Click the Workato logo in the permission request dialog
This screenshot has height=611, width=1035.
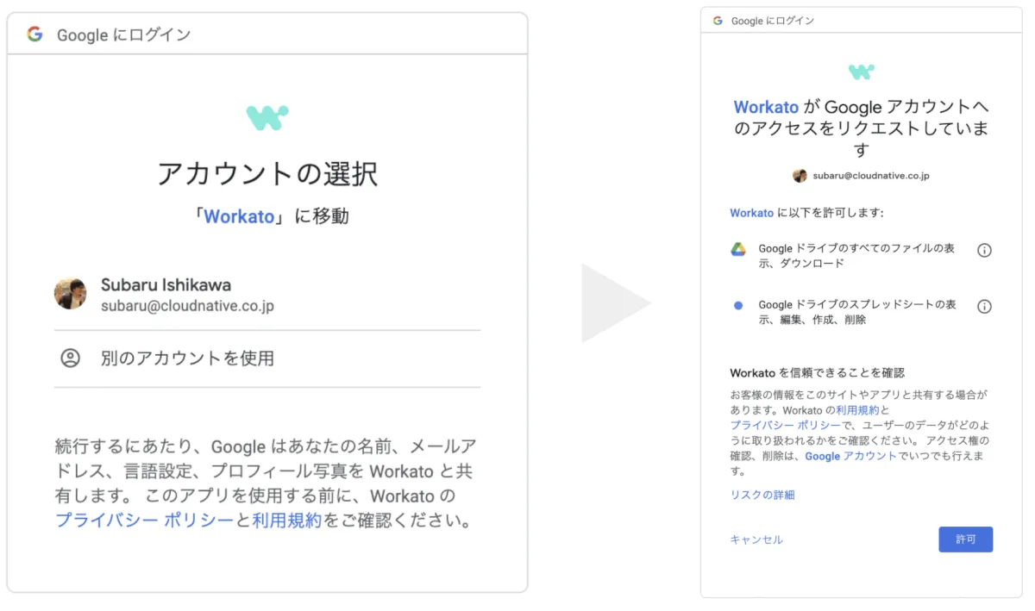click(861, 72)
